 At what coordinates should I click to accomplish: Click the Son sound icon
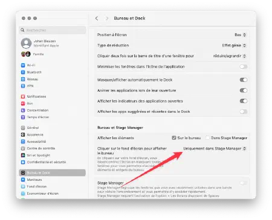pos(23,104)
